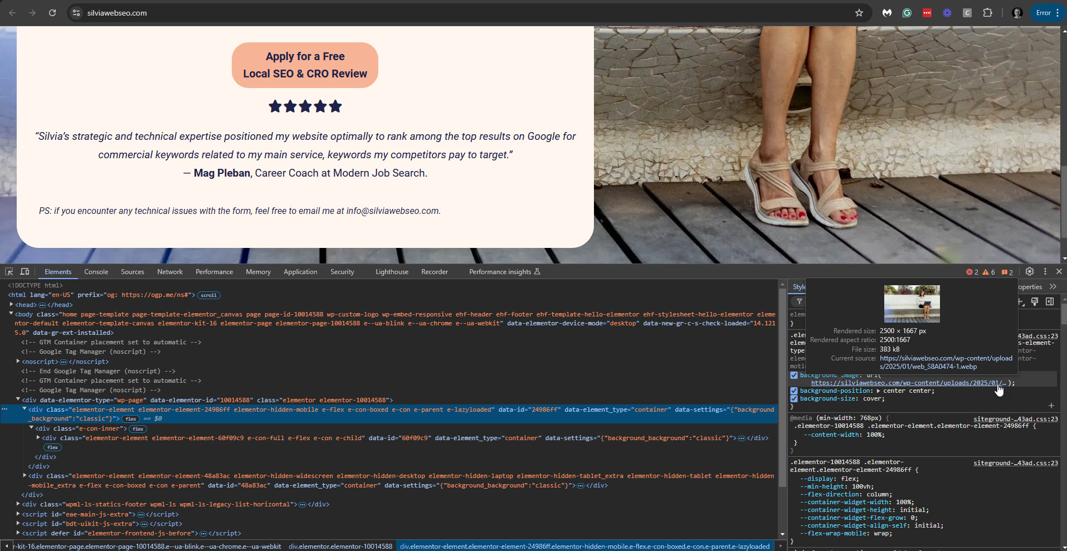Open the Lighthouse tab

392,272
